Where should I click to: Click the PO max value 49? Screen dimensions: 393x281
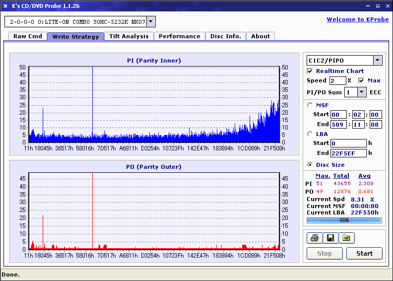coord(320,192)
